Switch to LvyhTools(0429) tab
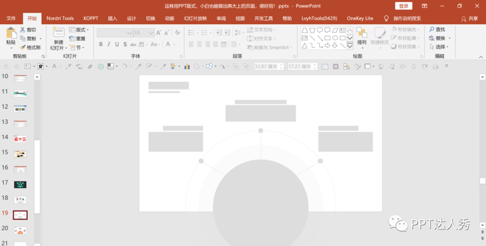 [319, 18]
